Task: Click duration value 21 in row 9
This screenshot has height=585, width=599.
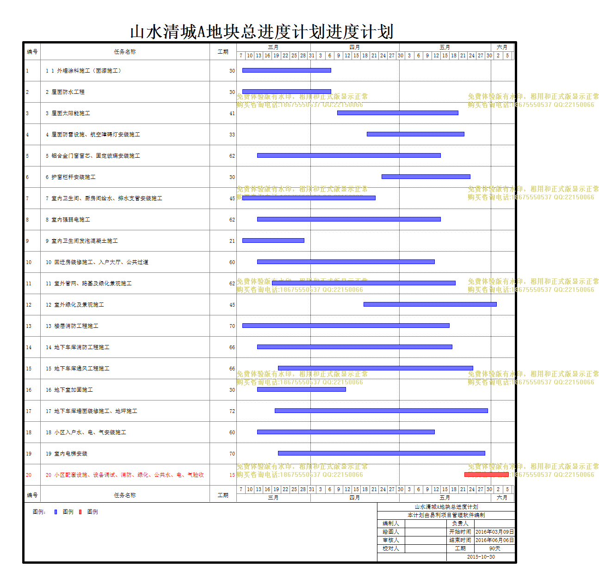Action: pos(232,241)
